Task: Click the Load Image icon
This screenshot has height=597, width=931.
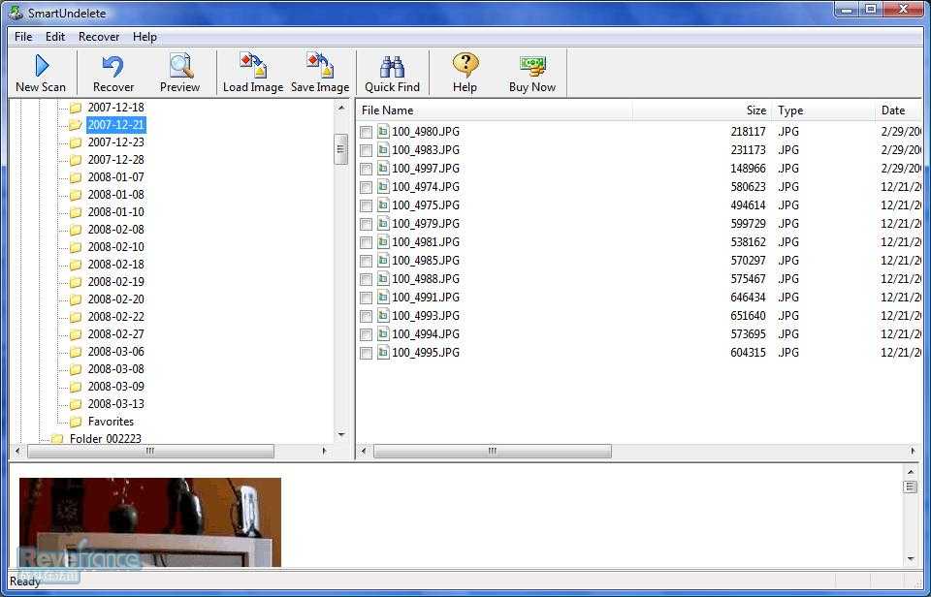Action: [x=252, y=73]
